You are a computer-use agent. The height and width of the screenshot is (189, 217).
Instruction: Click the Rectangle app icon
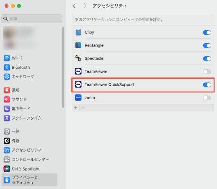(x=78, y=45)
